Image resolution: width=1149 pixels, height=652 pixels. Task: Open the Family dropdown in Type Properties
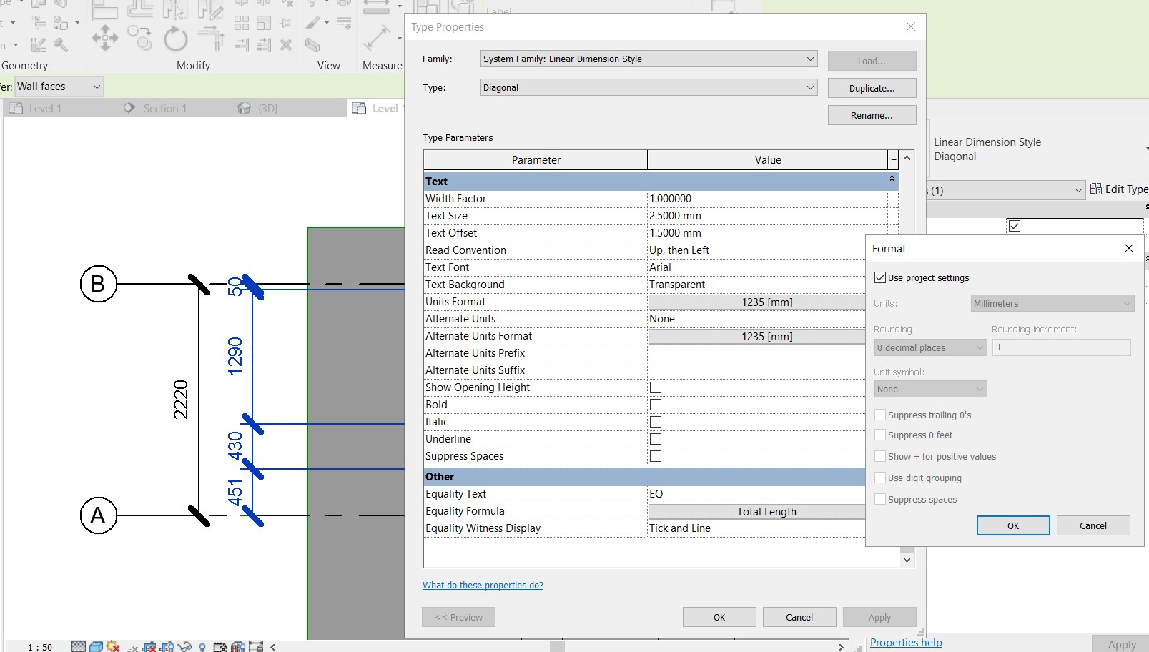pyautogui.click(x=649, y=59)
